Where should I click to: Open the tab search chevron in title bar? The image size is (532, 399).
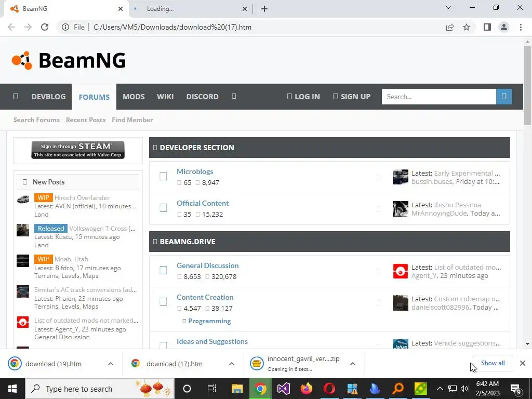[448, 7]
